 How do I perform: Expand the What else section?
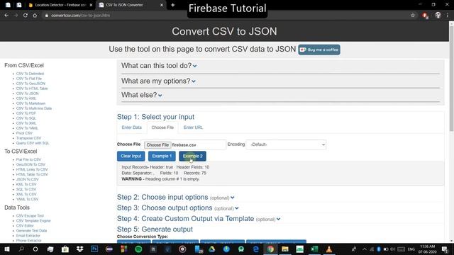click(x=142, y=95)
